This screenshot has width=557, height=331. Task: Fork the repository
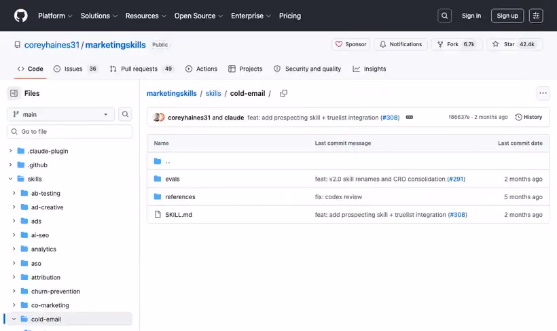[456, 44]
